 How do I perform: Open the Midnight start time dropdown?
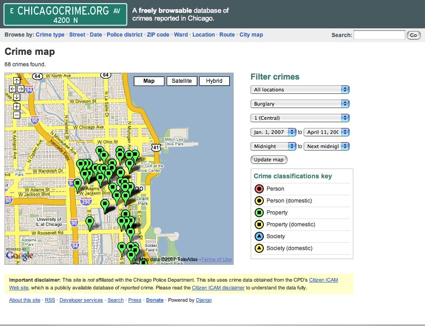tap(273, 146)
